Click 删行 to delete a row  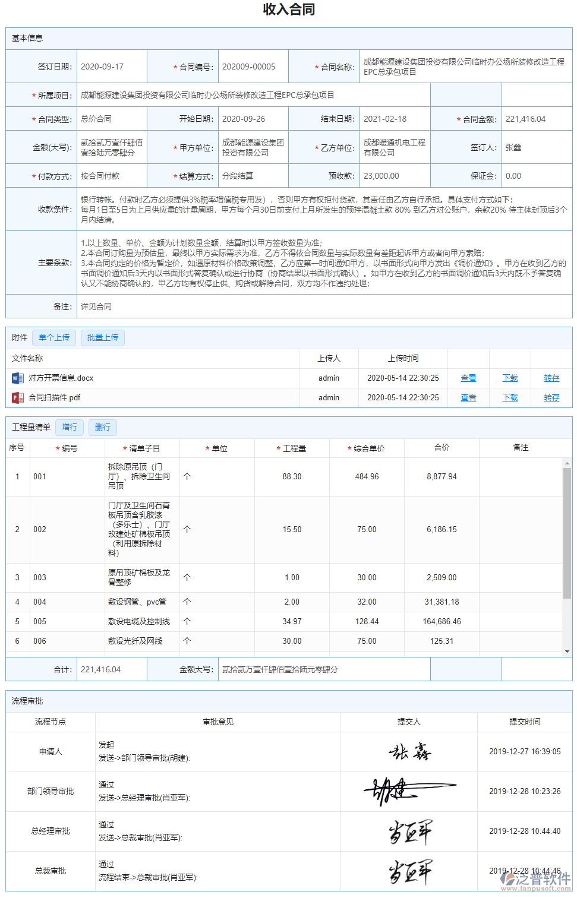click(102, 427)
